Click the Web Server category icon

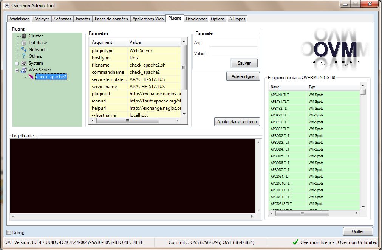point(24,70)
